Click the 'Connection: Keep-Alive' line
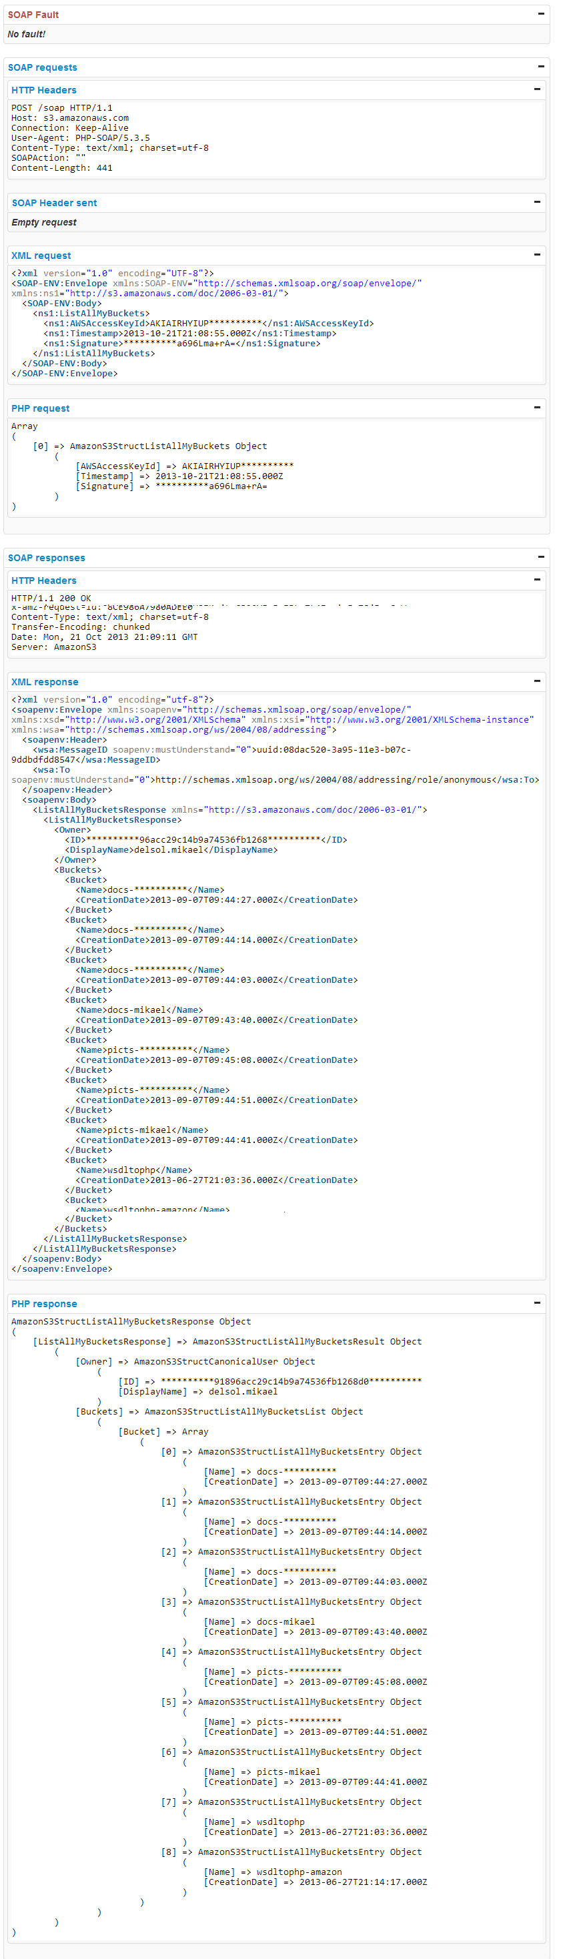 (70, 127)
